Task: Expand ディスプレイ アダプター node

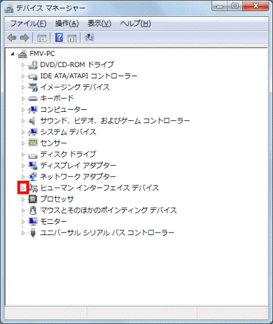Action: (23, 166)
